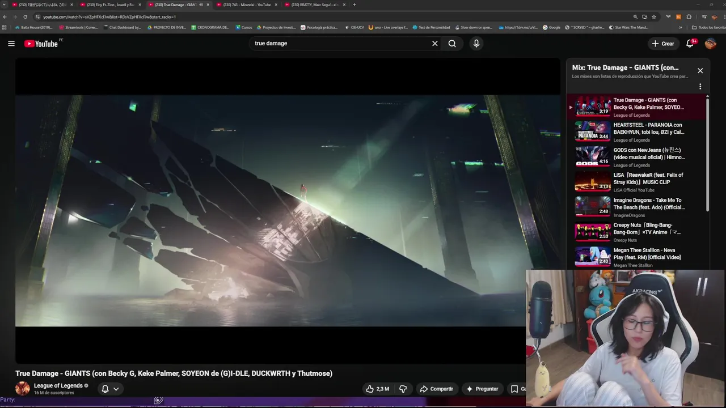Select Megan Thee Stallion Neva Play video
Image resolution: width=726 pixels, height=408 pixels.
pos(638,257)
